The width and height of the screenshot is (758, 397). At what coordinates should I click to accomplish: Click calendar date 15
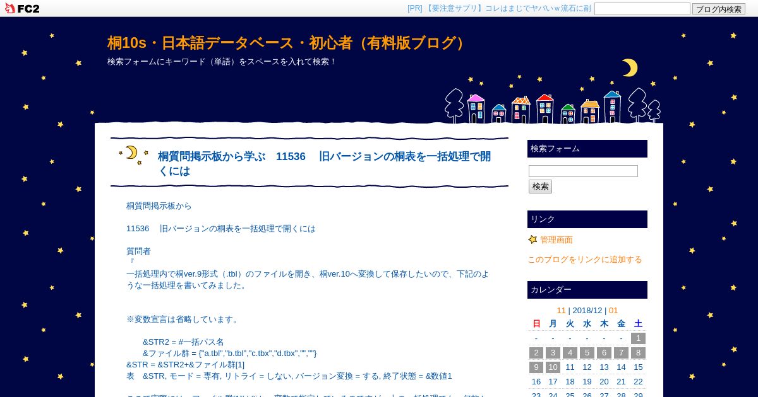pos(638,367)
